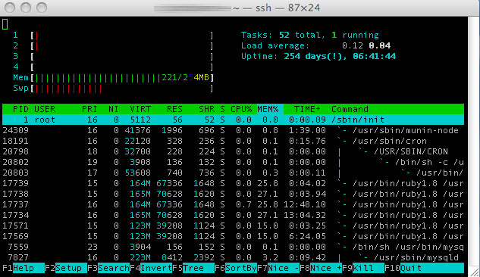Quit htop with F10 Quit
Screen dimensions: 480x277
tap(425, 268)
